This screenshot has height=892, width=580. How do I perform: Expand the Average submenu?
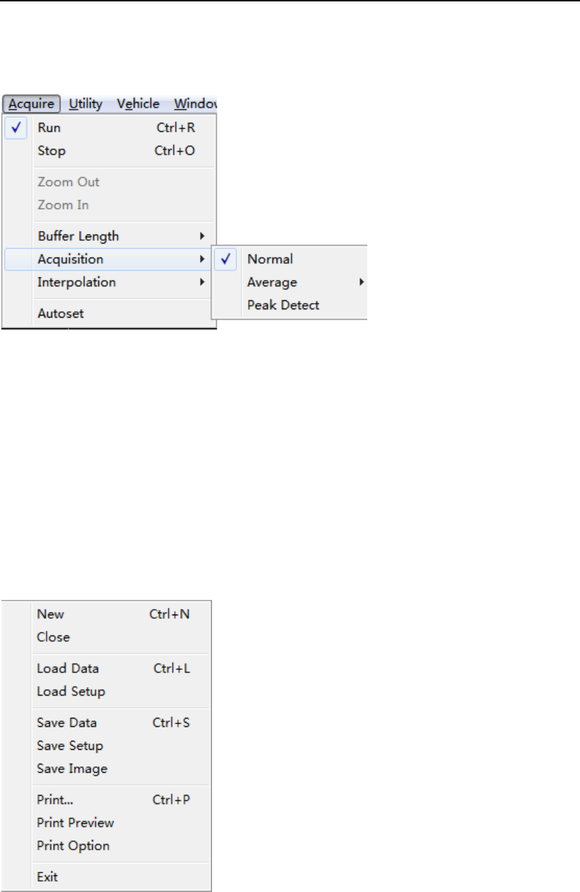290,282
